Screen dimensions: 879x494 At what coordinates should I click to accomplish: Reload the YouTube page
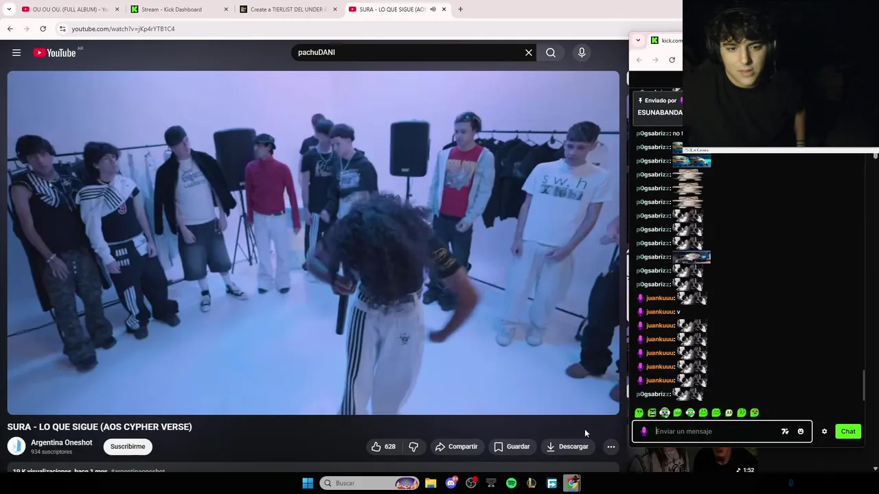pos(43,29)
